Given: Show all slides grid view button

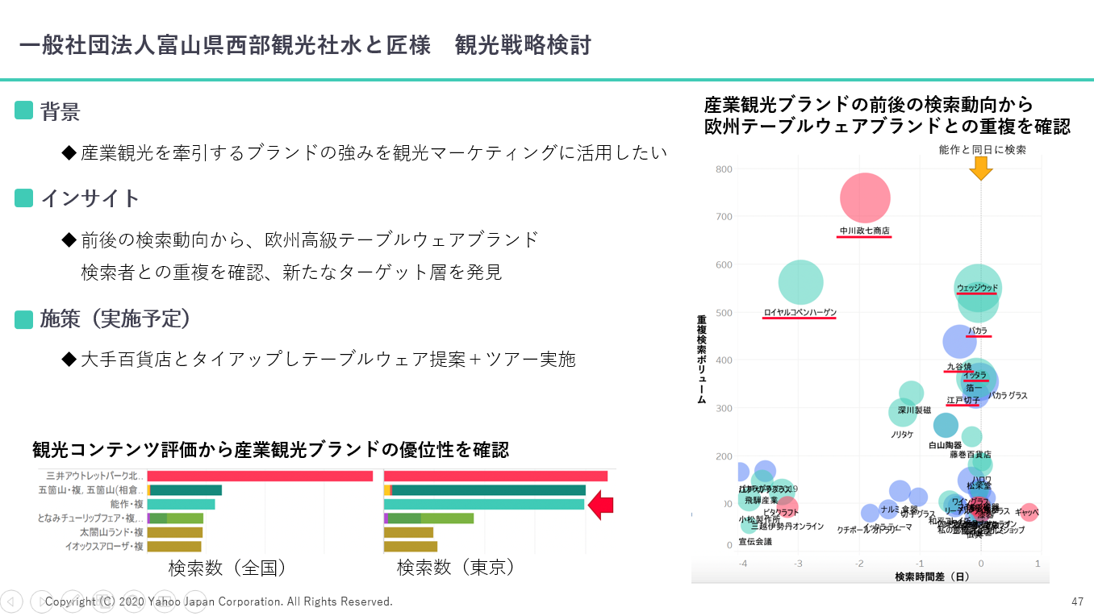Looking at the screenshot, I should click(102, 601).
